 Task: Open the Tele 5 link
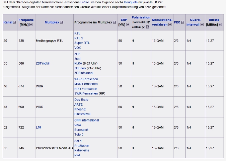[79, 135]
